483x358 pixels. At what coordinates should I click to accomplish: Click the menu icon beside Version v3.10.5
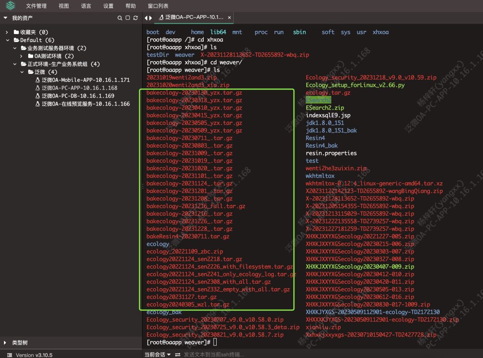tap(8, 355)
